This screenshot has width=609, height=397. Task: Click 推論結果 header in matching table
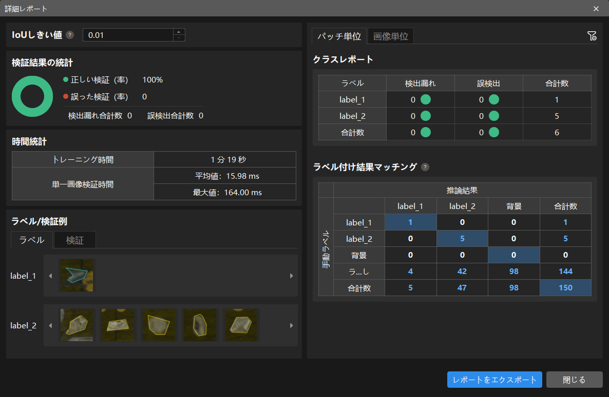462,190
